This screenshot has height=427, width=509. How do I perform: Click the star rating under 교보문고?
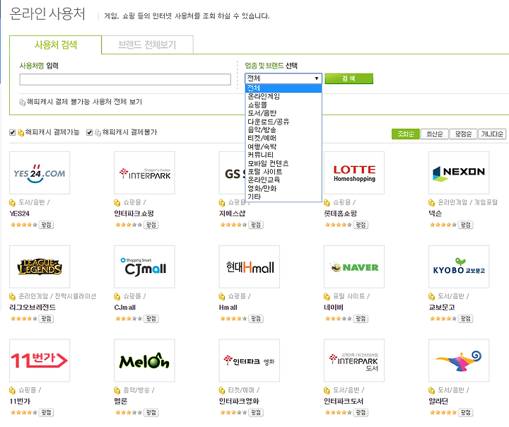point(443,319)
